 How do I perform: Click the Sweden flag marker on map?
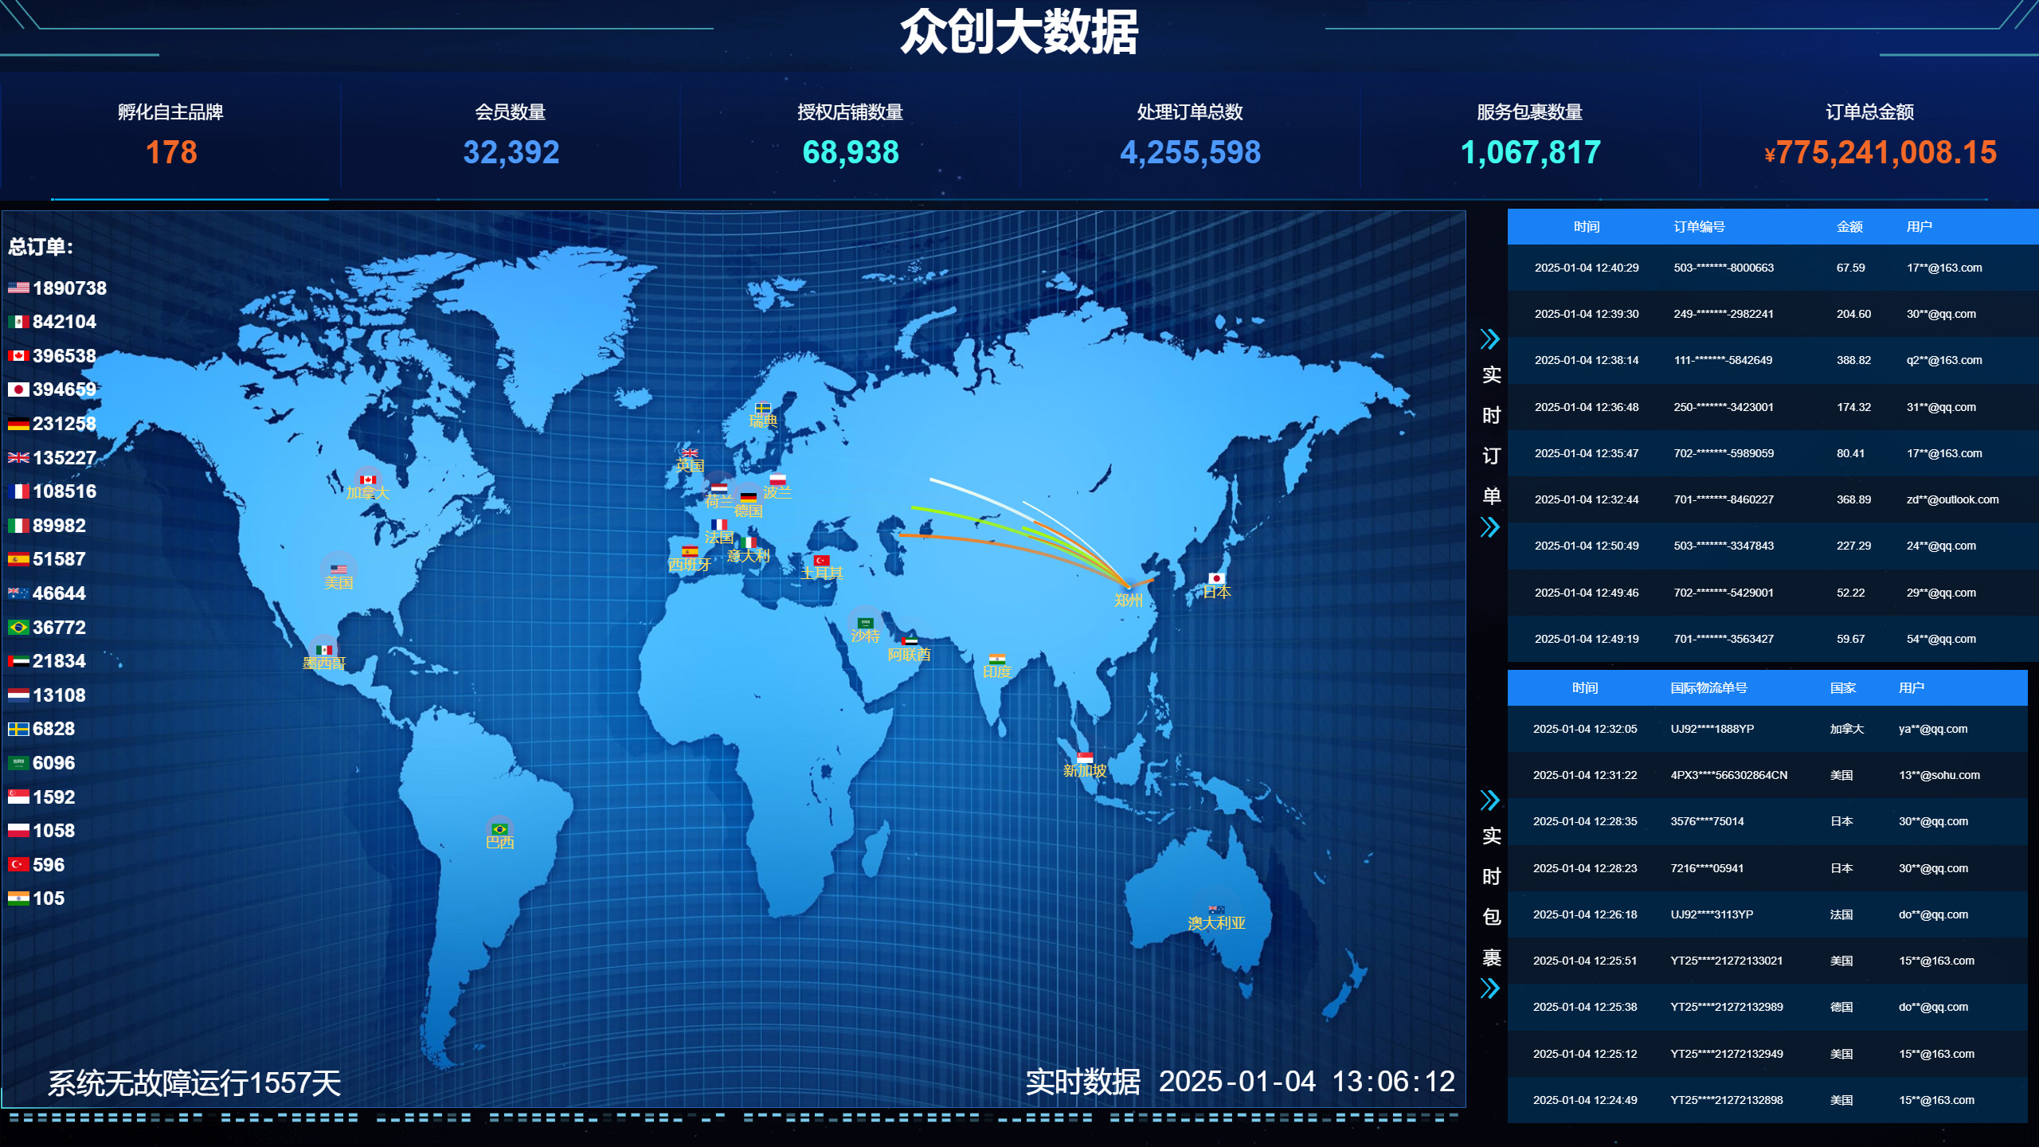pyautogui.click(x=762, y=408)
